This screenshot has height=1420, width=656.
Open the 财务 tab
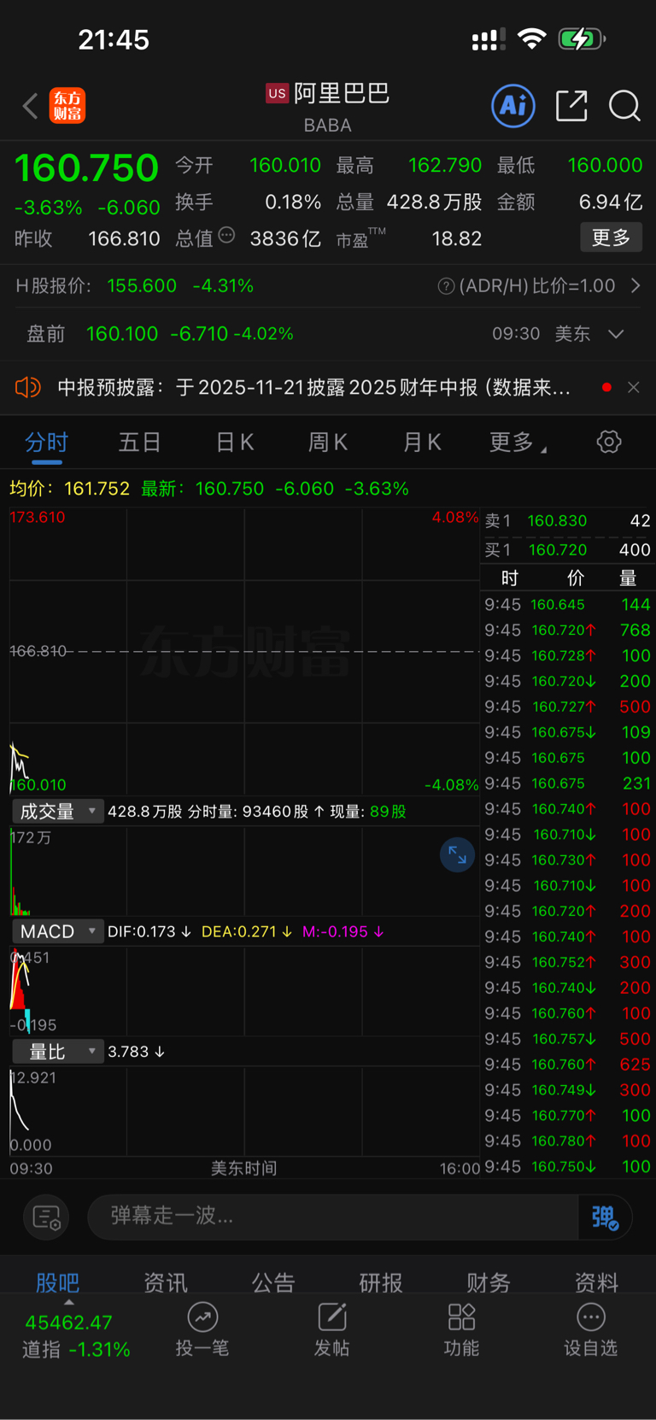(489, 1282)
